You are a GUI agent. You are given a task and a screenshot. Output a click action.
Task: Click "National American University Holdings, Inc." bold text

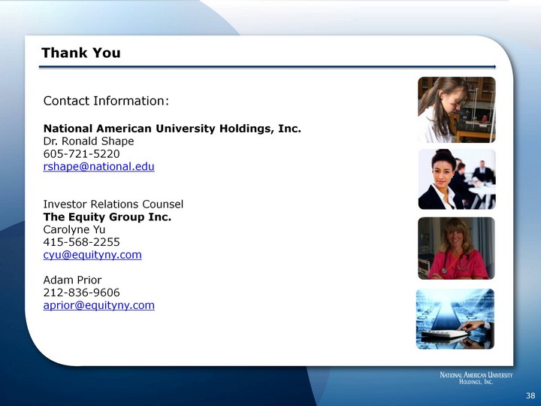tap(172, 129)
